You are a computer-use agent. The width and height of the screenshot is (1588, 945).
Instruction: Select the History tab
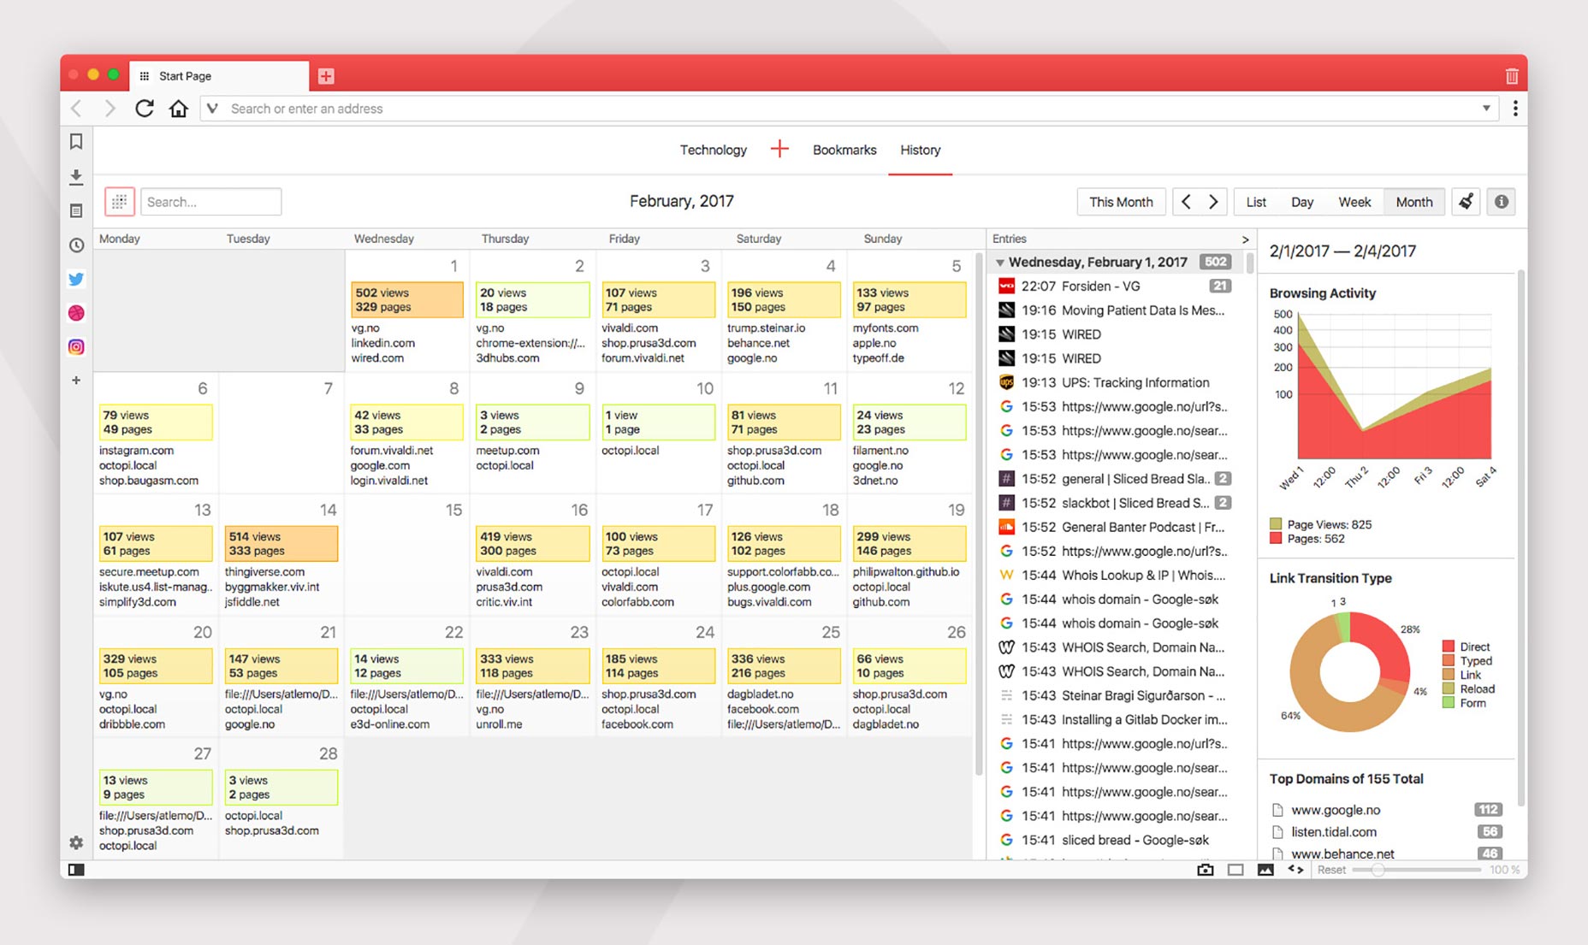point(920,150)
